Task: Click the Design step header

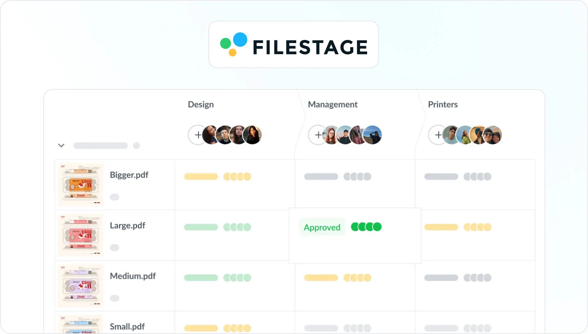Action: [x=201, y=104]
